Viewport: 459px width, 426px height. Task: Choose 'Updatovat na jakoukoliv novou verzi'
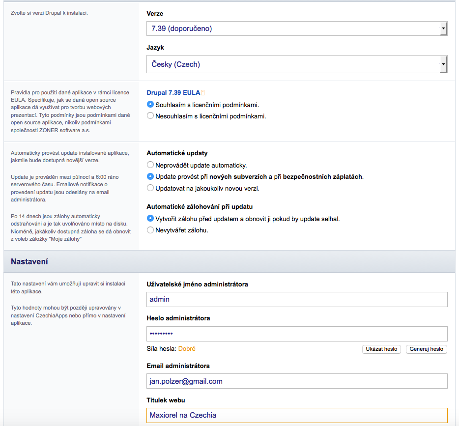click(x=150, y=188)
